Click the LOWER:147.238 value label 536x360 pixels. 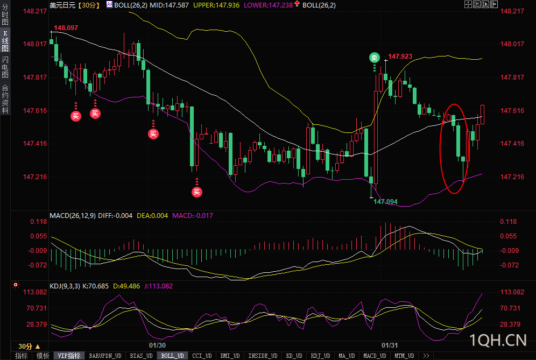pos(268,5)
